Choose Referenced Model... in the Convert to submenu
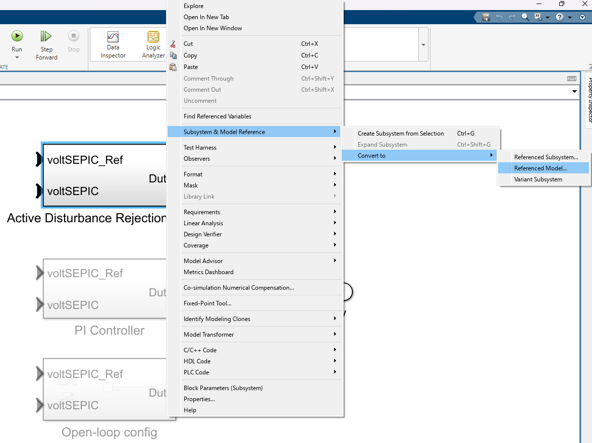This screenshot has height=443, width=592. pyautogui.click(x=541, y=168)
